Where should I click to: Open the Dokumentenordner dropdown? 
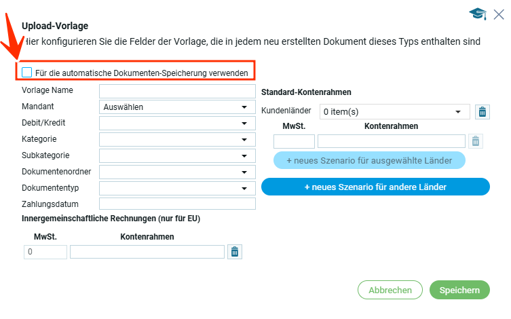tap(177, 172)
